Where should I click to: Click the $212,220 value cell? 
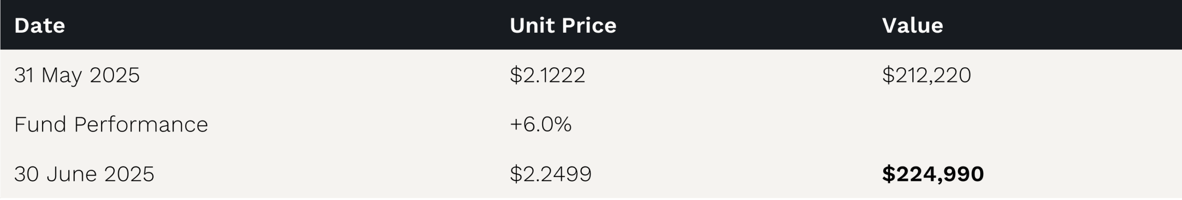(926, 75)
